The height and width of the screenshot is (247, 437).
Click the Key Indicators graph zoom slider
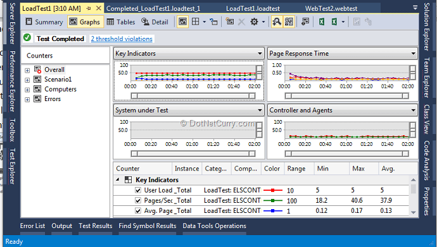point(193,96)
